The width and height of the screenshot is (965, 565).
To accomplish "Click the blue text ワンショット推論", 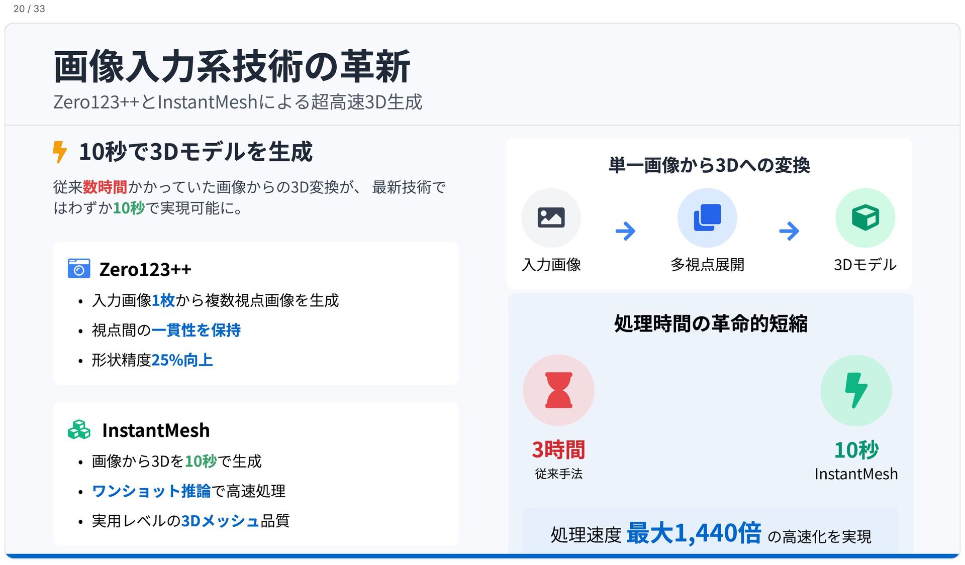I will pos(151,491).
